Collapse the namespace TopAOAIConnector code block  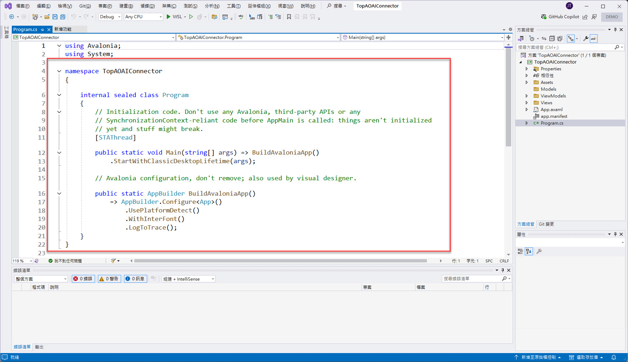pyautogui.click(x=59, y=71)
